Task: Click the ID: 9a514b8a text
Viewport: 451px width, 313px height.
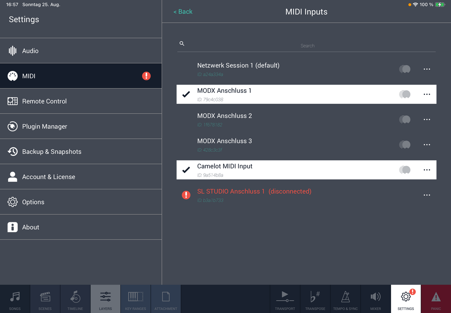Action: (210, 175)
